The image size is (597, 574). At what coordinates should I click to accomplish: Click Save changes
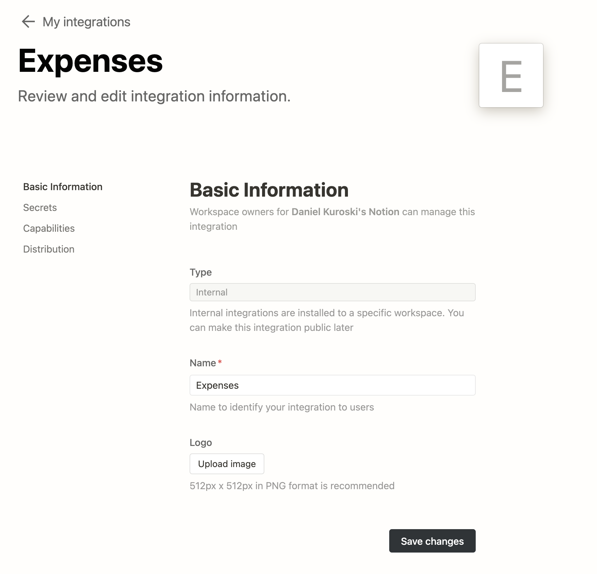coord(432,541)
